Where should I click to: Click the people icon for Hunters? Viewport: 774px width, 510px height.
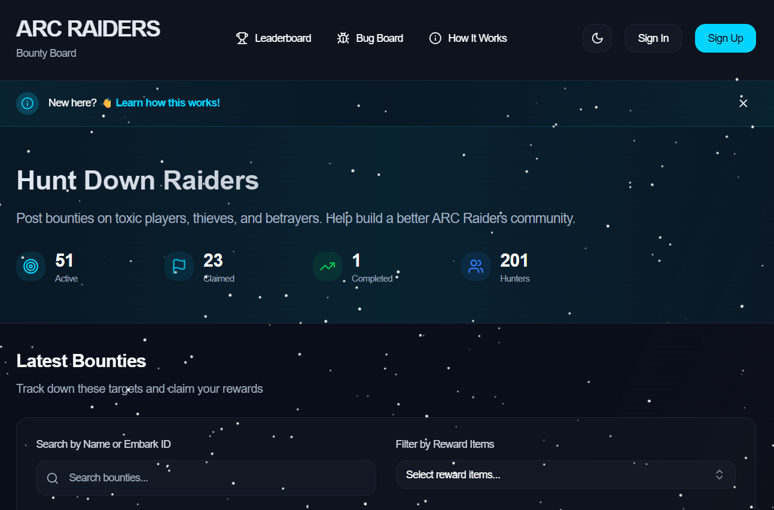[476, 266]
